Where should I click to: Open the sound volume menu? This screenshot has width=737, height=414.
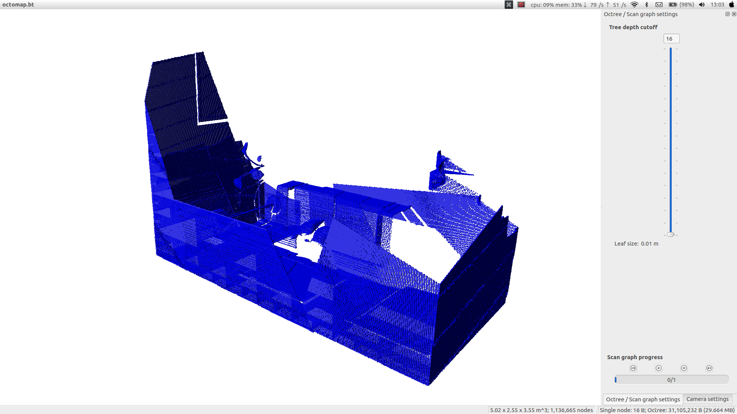pyautogui.click(x=702, y=5)
